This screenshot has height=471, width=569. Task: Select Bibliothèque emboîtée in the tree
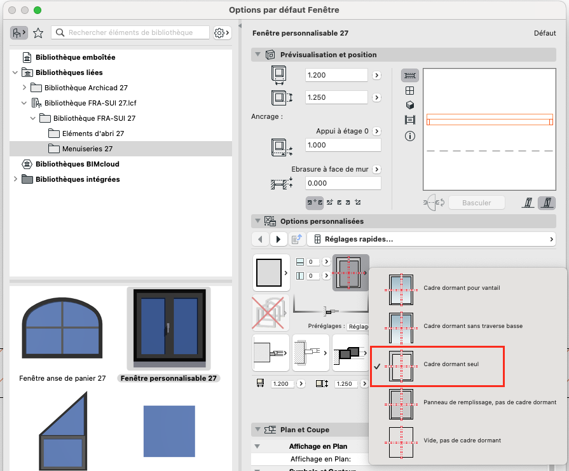coord(75,57)
